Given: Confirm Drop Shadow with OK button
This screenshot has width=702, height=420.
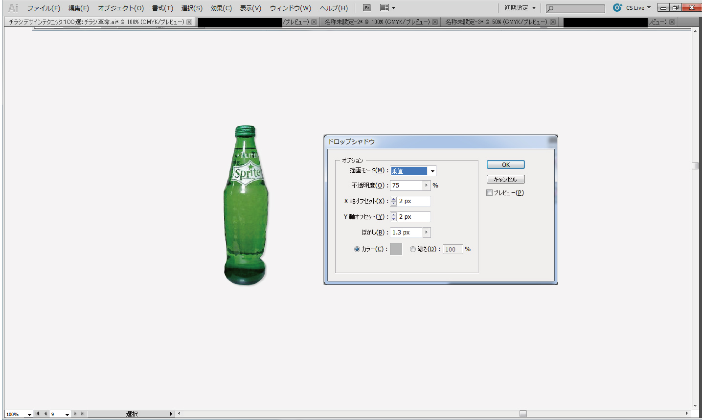Looking at the screenshot, I should 506,165.
